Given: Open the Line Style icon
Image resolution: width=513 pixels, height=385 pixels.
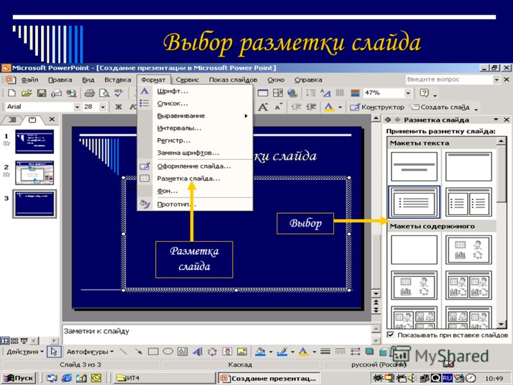Looking at the screenshot, I should 325,352.
